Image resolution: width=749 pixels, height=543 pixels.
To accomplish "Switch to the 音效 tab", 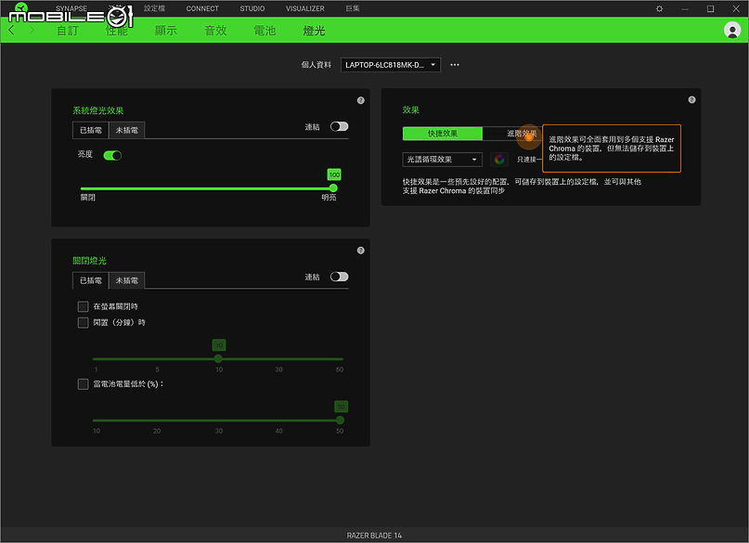I will click(x=215, y=31).
